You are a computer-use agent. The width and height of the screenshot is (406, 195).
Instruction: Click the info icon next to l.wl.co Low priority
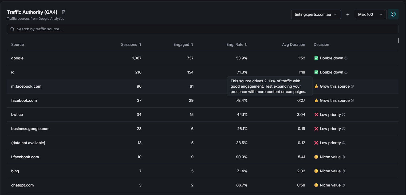point(344,115)
